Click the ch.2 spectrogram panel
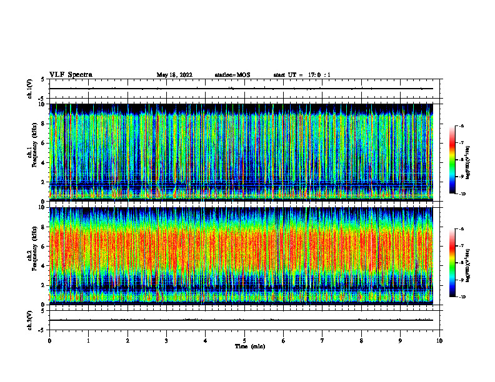 241,256
